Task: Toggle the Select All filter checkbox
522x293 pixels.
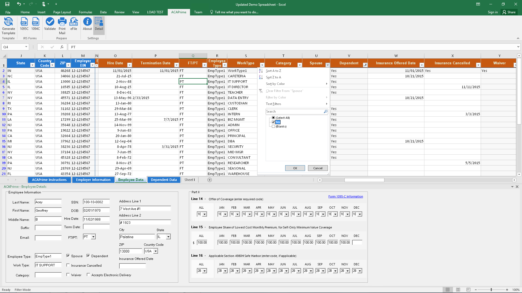Action: (x=274, y=118)
